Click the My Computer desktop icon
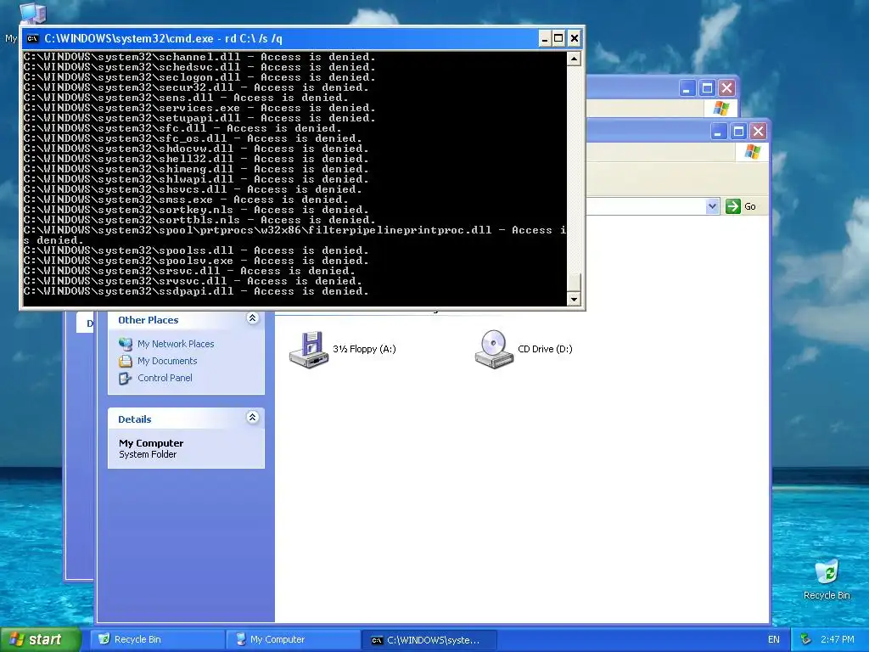 (32, 12)
